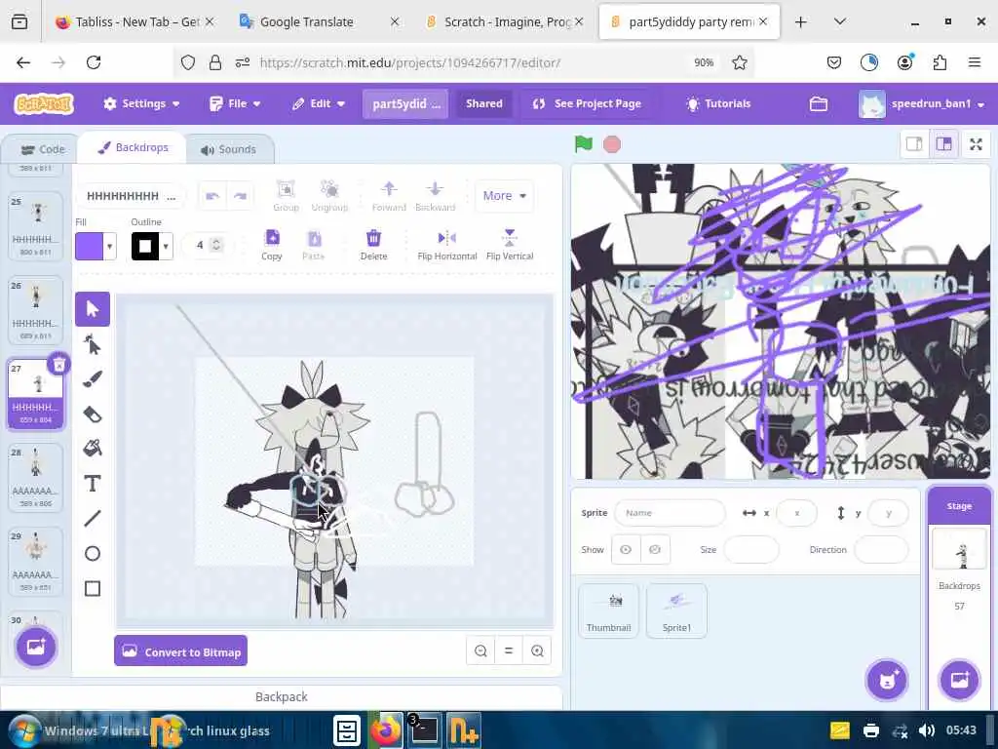
Task: Switch to small stage layout
Action: point(914,144)
